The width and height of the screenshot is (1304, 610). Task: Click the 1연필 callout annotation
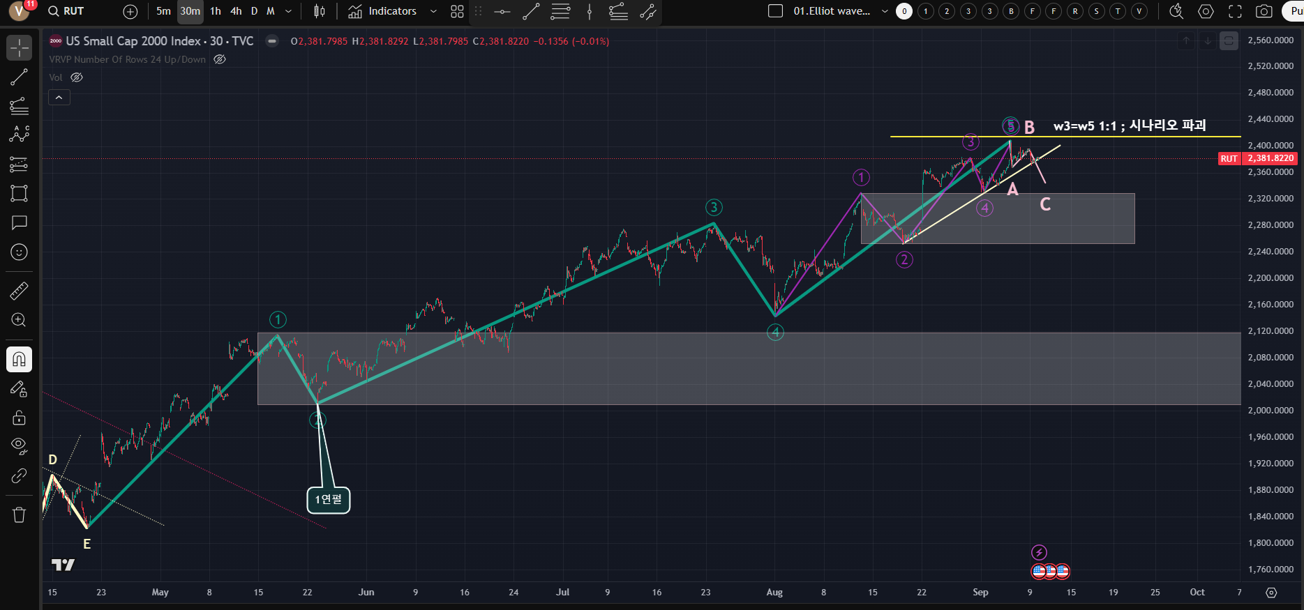[x=328, y=499]
